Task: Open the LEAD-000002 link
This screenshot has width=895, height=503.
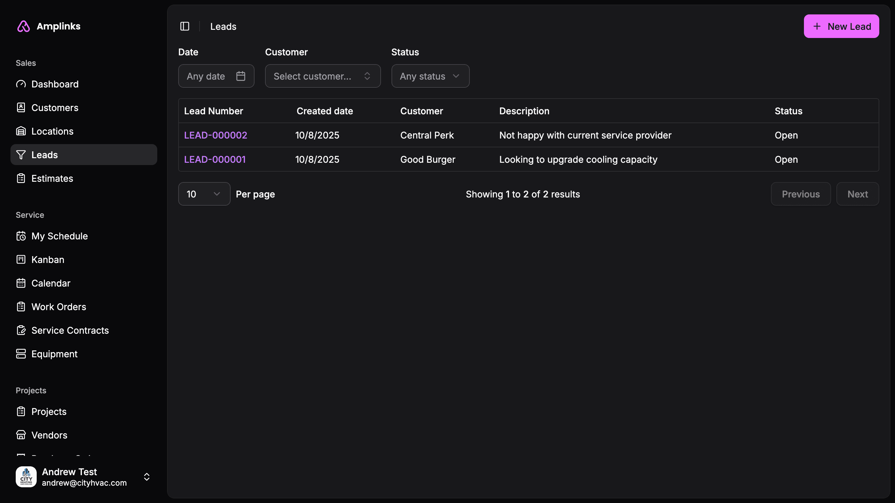Action: click(x=216, y=135)
